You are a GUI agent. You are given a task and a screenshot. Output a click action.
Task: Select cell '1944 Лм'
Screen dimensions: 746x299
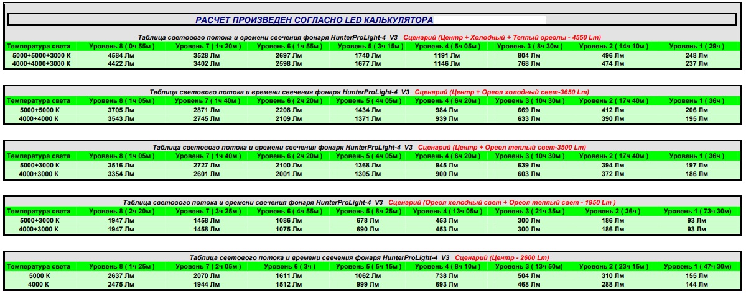click(208, 284)
